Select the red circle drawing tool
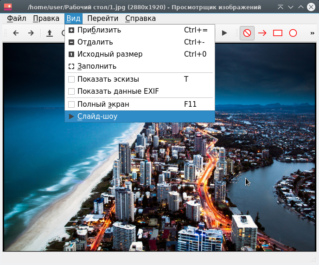This screenshot has width=319, height=265. 293,33
